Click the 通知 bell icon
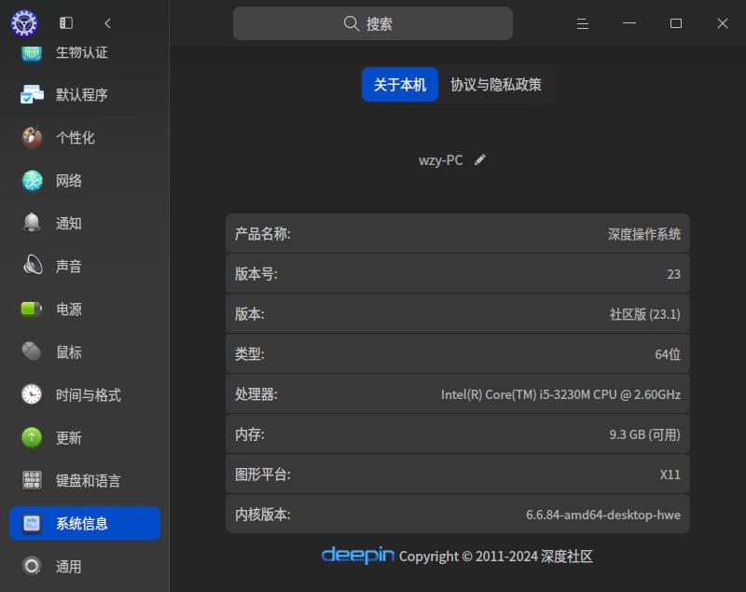The width and height of the screenshot is (746, 592). coord(32,223)
